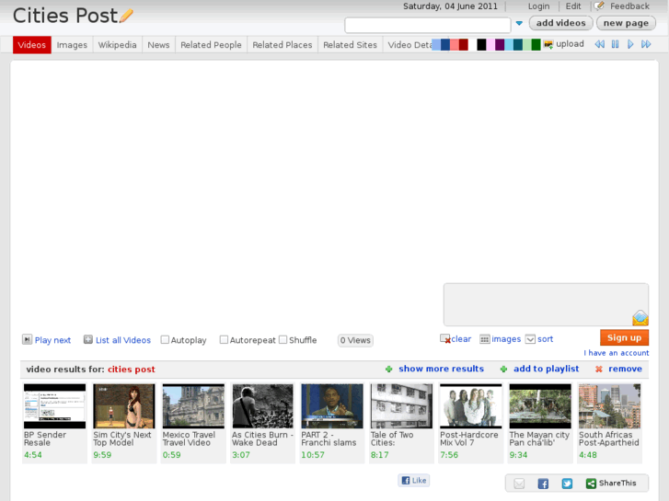The width and height of the screenshot is (669, 501).
Task: Click the Login link
Action: 538,6
